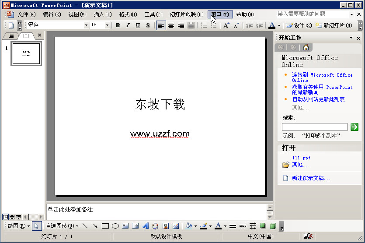Viewport: 365px width, 243px height.
Task: Click the Increase Font Size icon
Action: 226,25
